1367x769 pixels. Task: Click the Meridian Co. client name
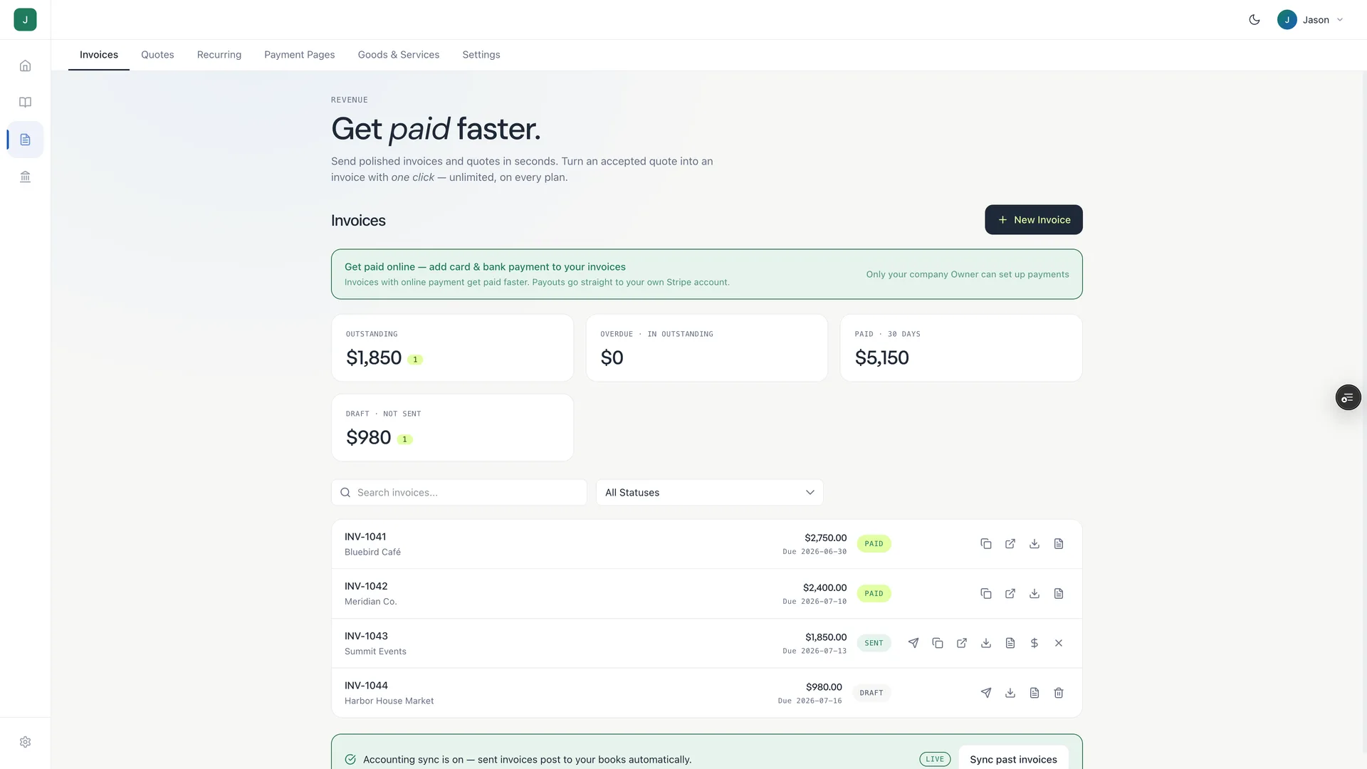[370, 602]
